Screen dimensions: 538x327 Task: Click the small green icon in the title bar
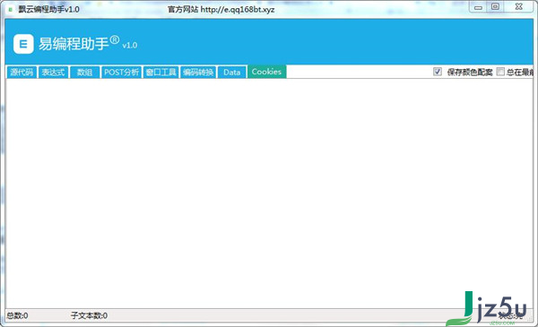click(x=10, y=10)
